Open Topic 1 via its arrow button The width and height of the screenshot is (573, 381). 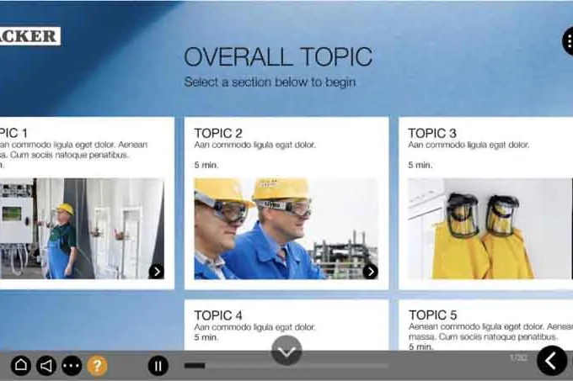click(x=157, y=272)
